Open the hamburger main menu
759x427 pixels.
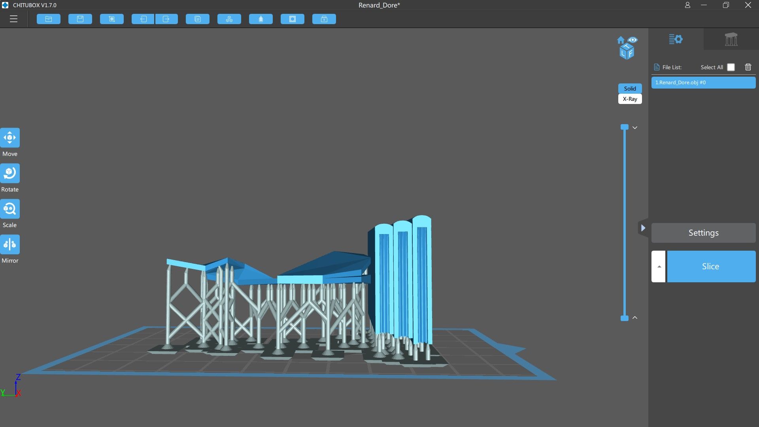coord(13,19)
